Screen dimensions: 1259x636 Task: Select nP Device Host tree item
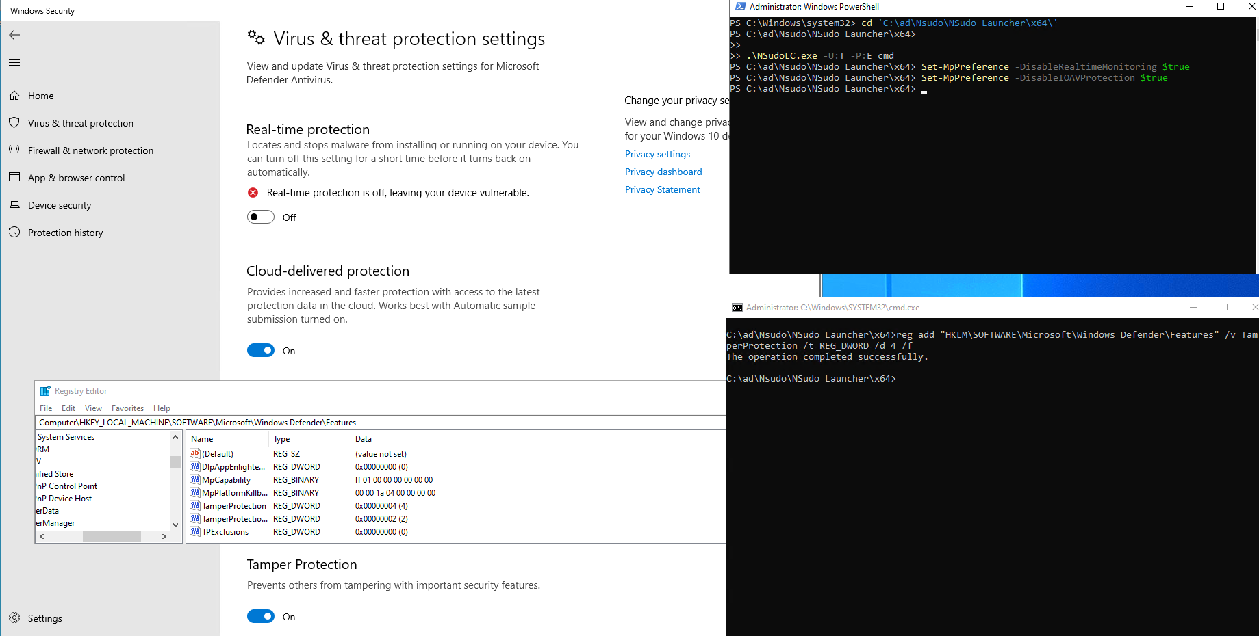tap(64, 499)
